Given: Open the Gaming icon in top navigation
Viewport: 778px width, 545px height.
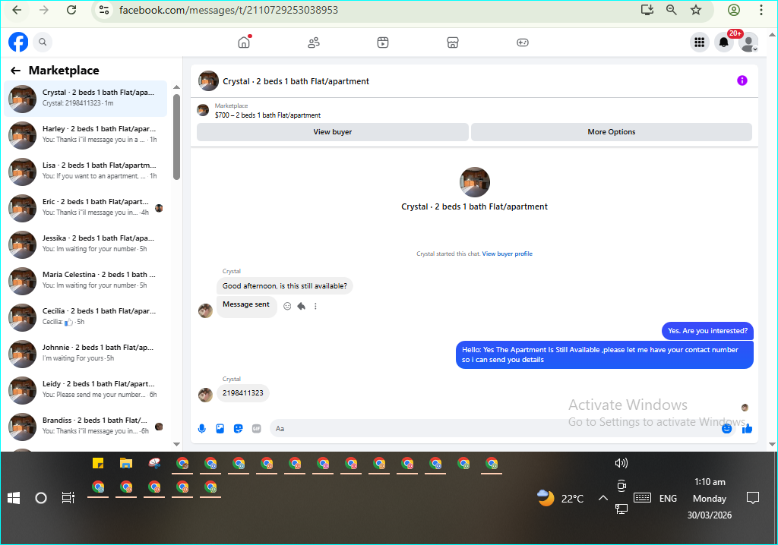Looking at the screenshot, I should (x=523, y=43).
